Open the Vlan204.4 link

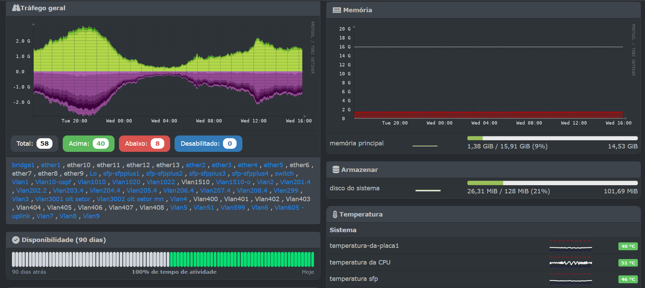pyautogui.click(x=105, y=191)
